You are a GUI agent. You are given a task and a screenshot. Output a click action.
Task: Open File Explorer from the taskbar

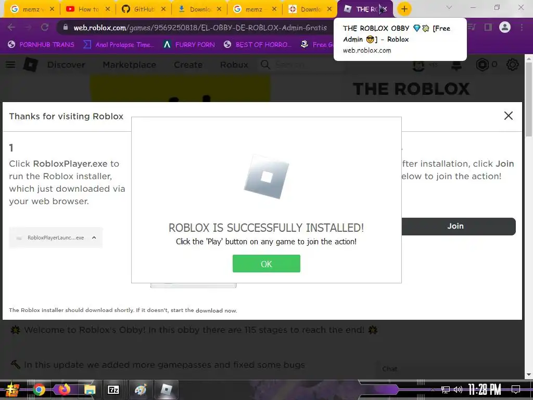click(90, 390)
